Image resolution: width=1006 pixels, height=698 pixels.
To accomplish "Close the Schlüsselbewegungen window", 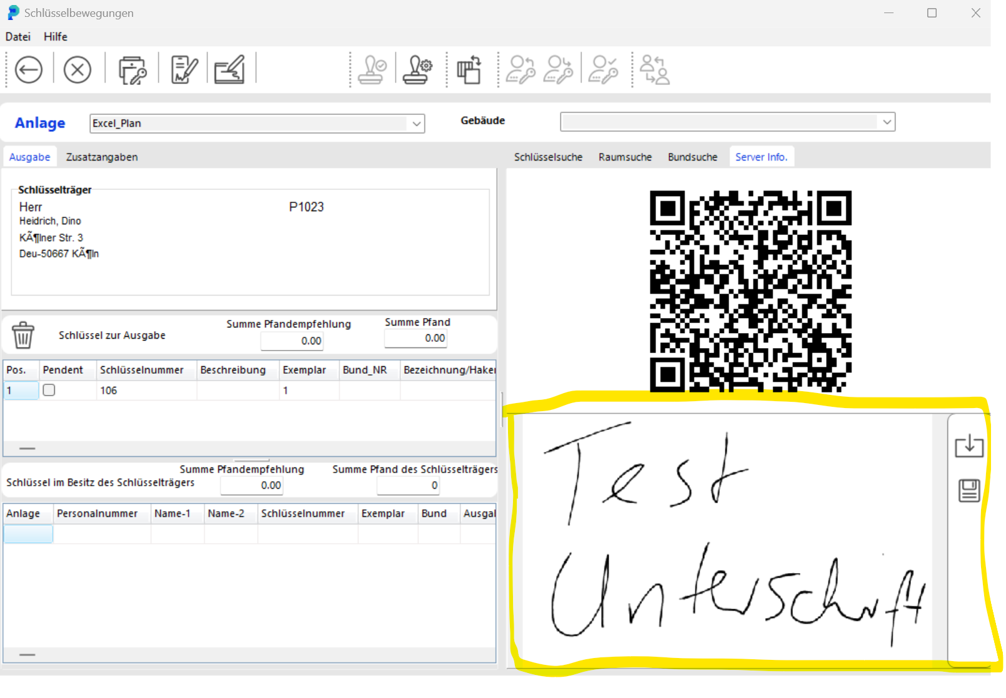I will pos(975,12).
